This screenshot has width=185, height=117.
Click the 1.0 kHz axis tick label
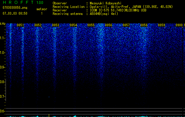pos(2,53)
